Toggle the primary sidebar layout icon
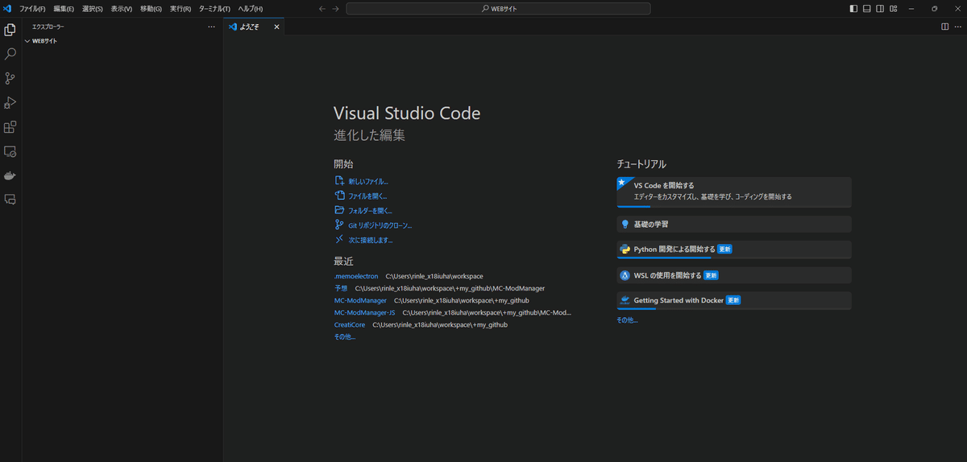967x462 pixels. click(854, 8)
